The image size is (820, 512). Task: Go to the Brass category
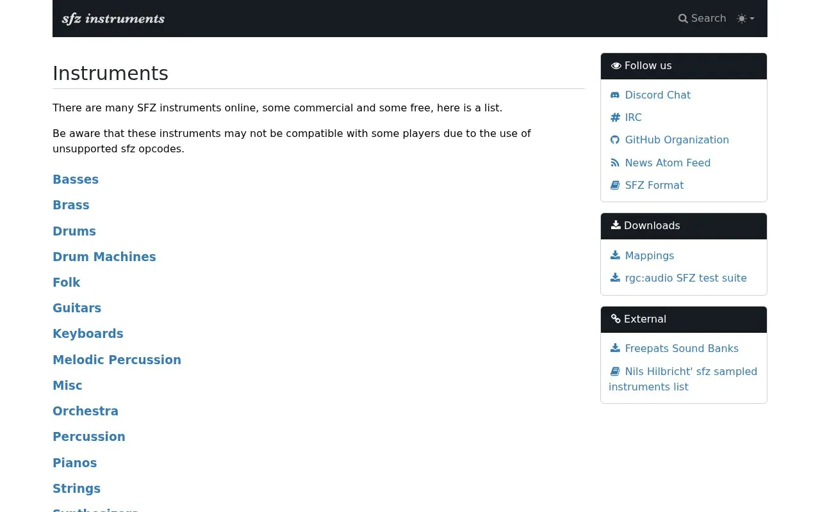(71, 205)
